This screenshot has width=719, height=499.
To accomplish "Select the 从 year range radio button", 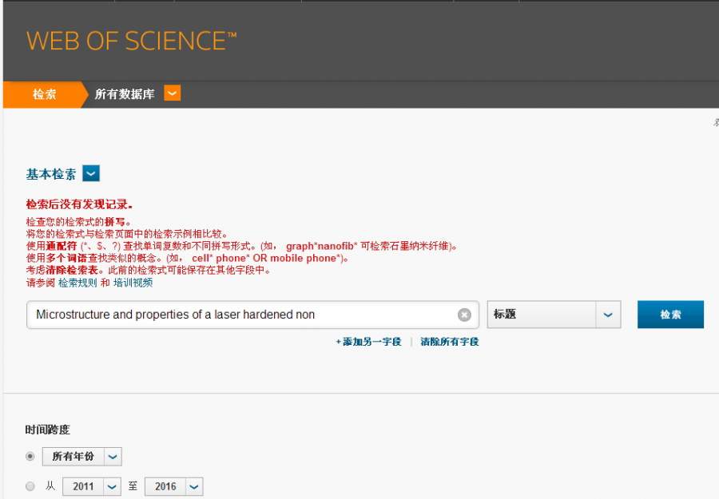I will pyautogui.click(x=30, y=486).
